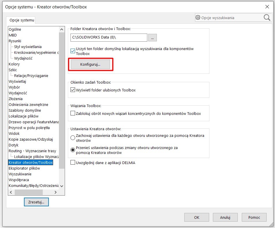This screenshot has height=228, width=275.
Task: Switch to the Opcje systemu tab
Action: click(x=21, y=20)
